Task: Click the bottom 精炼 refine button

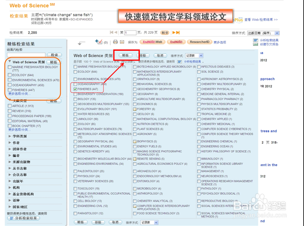Action: coord(80,222)
